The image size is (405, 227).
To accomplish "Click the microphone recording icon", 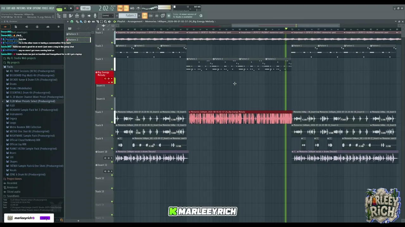I will (95, 16).
